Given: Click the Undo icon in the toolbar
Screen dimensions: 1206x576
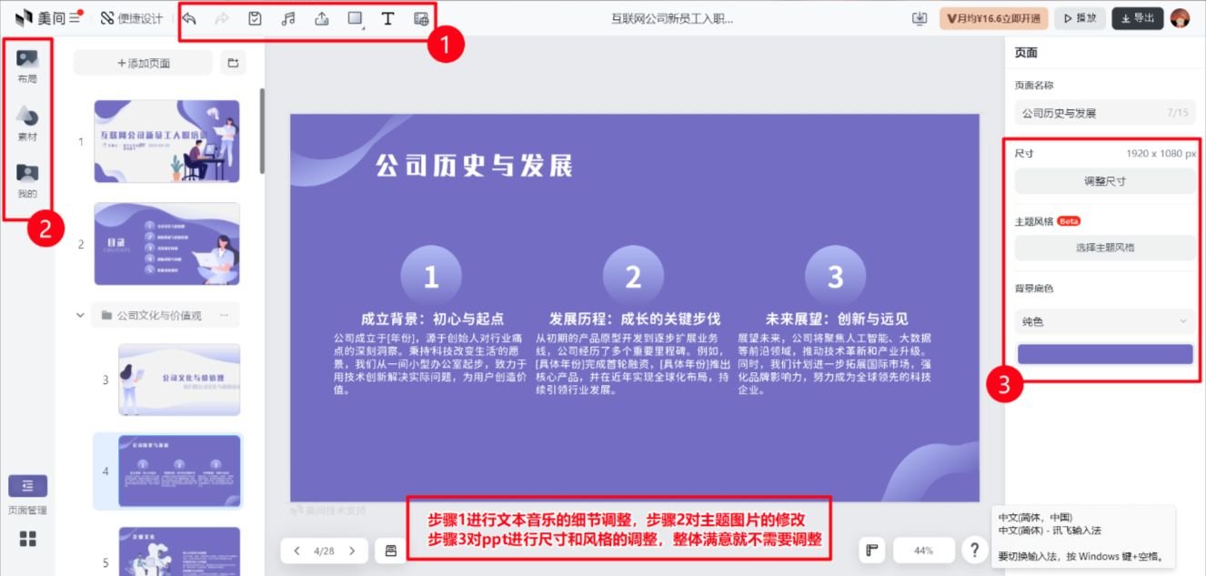Looking at the screenshot, I should point(189,17).
